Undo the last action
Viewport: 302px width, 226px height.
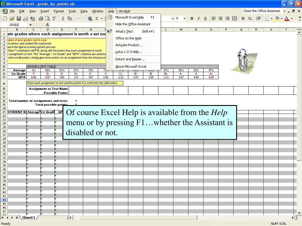[78, 19]
